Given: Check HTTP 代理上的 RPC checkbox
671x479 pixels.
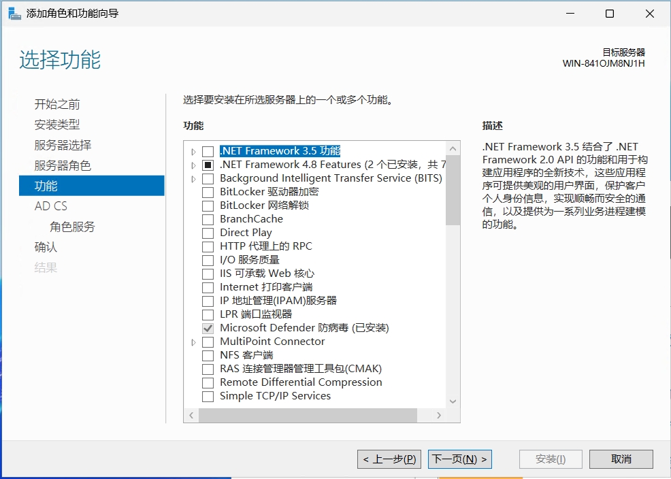Looking at the screenshot, I should (x=208, y=247).
